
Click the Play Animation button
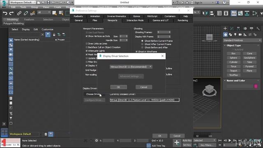(x=230, y=141)
